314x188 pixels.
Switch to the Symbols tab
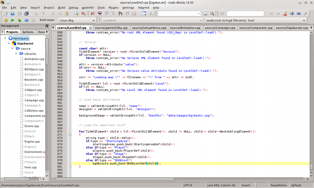pyautogui.click(x=28, y=32)
